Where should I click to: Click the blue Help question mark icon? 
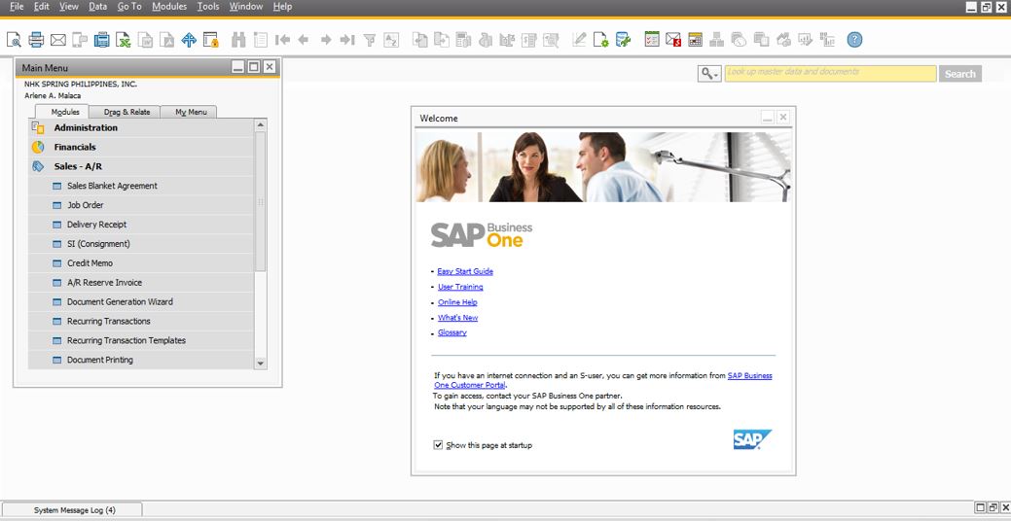pyautogui.click(x=854, y=40)
